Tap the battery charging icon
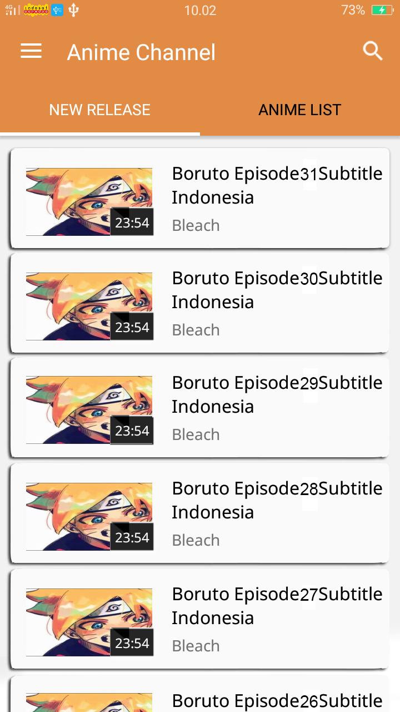 pyautogui.click(x=382, y=10)
